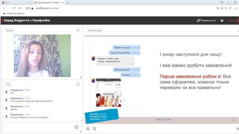Expand the Видео panel to fullscreen
This screenshot has width=239, height=134.
click(78, 31)
